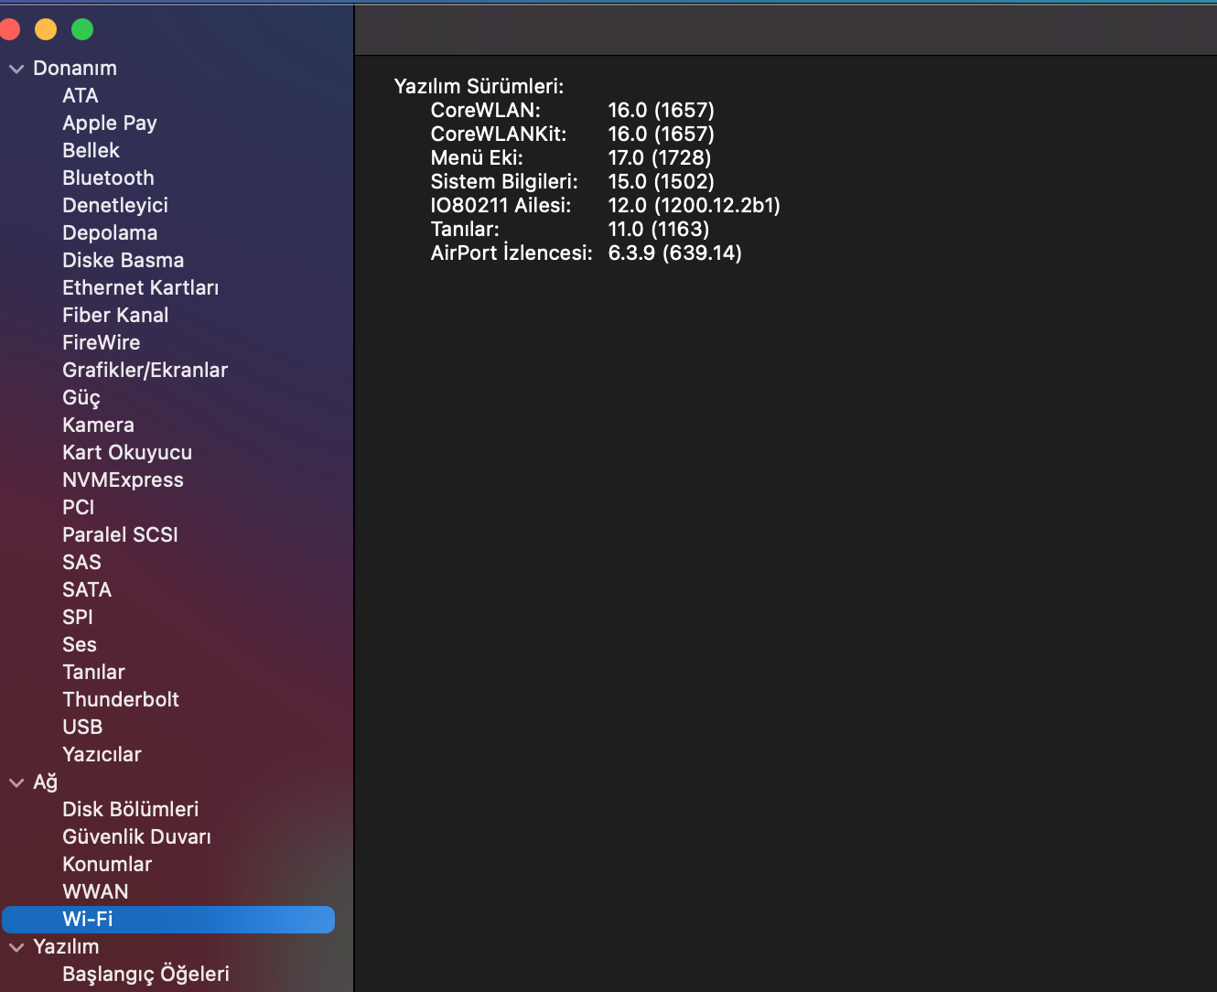This screenshot has height=992, width=1217.
Task: Select the Güç entry
Action: tap(81, 397)
